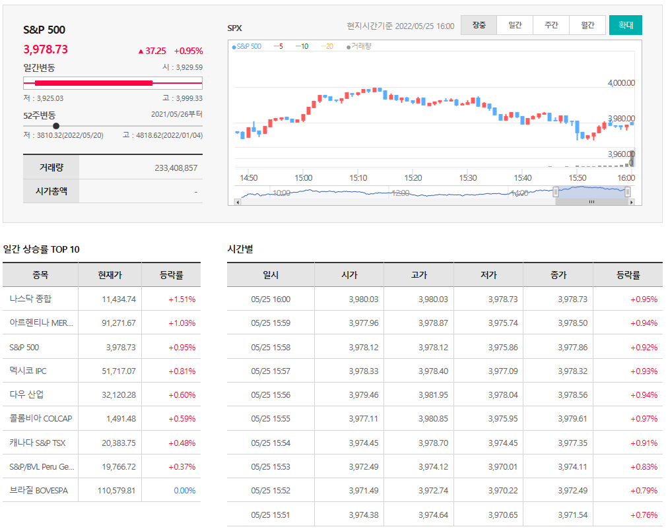Select the 05/25 15:58 time row
Screen dimensions: 666x531
pyautogui.click(x=445, y=347)
